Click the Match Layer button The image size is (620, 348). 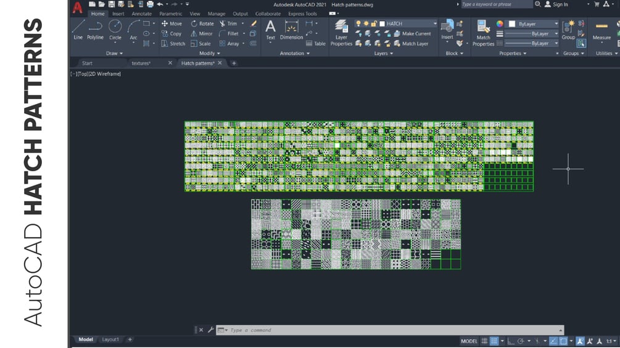(x=411, y=43)
